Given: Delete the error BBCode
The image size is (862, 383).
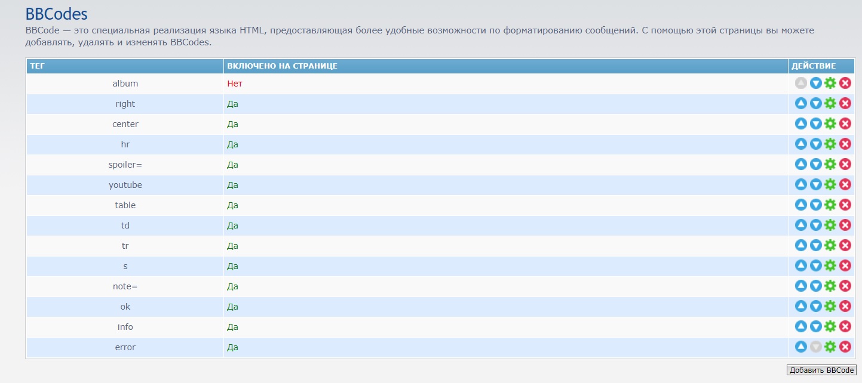Looking at the screenshot, I should click(x=845, y=347).
